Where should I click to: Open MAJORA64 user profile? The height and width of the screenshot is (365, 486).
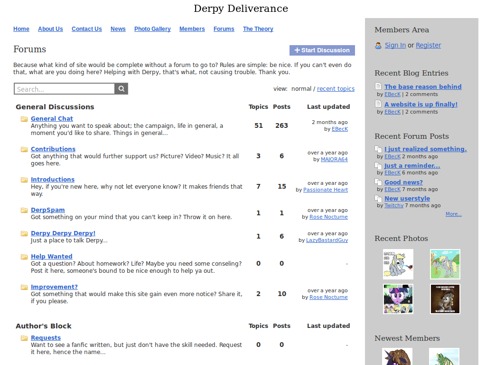pos(334,159)
